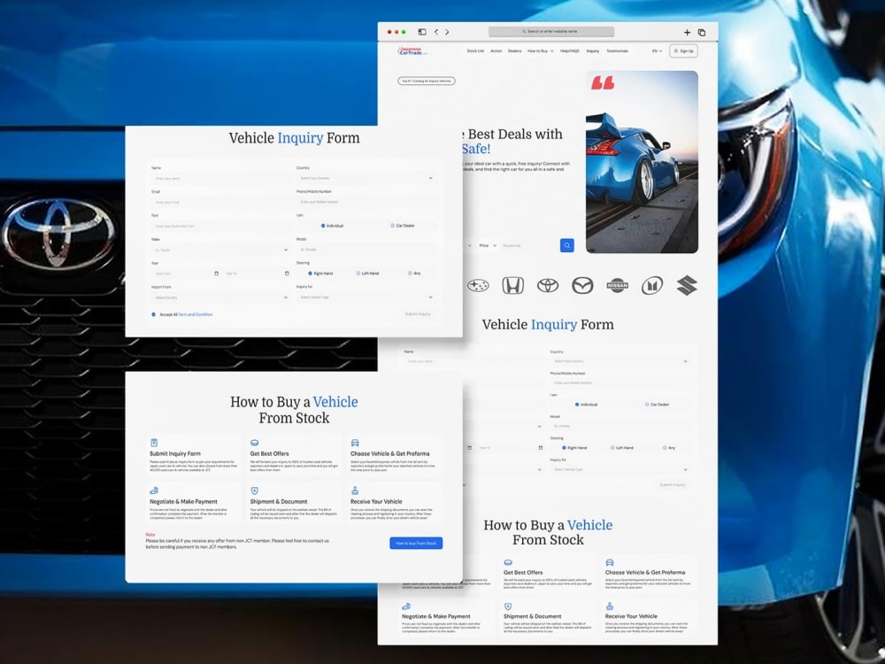Screen dimensions: 885x664
Task: Open the Term and Condition link
Action: [196, 314]
